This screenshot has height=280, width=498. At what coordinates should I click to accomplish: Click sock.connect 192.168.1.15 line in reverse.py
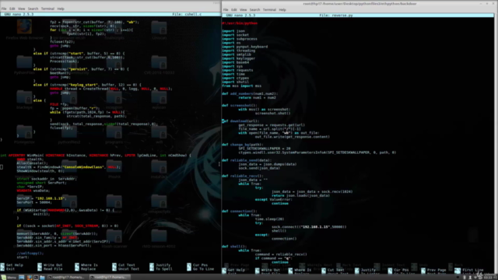309,227
